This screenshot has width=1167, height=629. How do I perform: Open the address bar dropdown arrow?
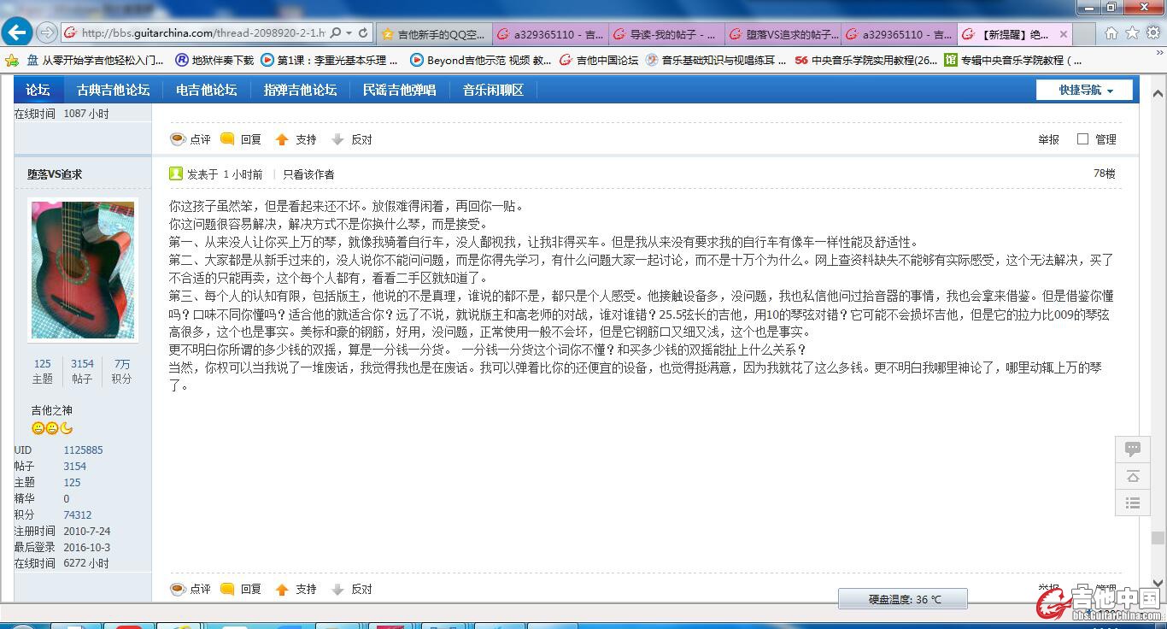coord(349,33)
